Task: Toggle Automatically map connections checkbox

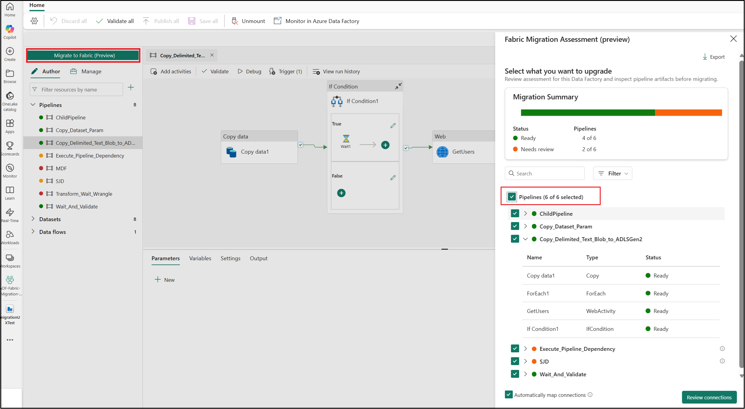Action: coord(509,394)
